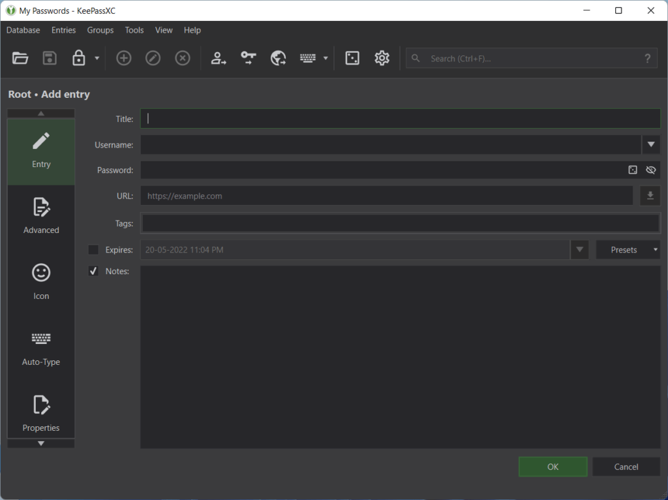The height and width of the screenshot is (500, 668).
Task: Switch to Icon sidebar section
Action: tap(41, 283)
